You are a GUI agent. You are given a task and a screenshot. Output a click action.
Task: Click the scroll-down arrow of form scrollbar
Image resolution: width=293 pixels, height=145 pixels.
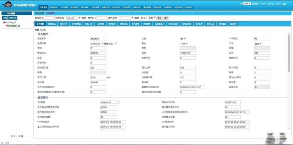coord(289,129)
